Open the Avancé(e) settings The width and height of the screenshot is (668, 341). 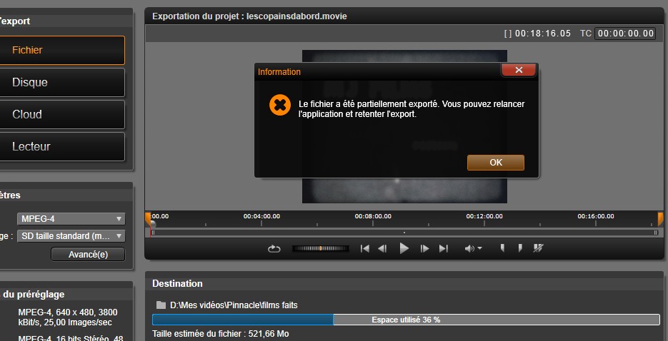88,254
